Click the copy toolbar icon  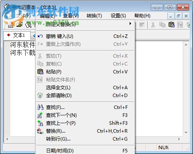(162, 25)
